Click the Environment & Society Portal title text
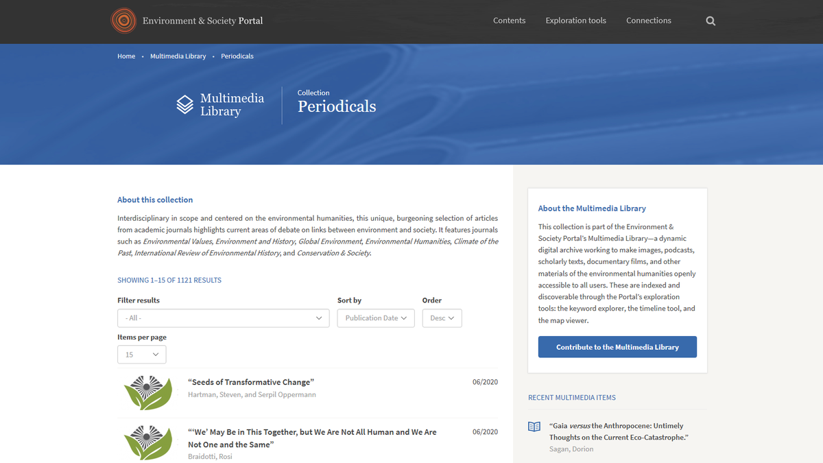This screenshot has height=463, width=823. coord(202,21)
